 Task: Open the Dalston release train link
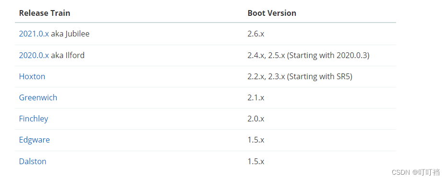[33, 161]
